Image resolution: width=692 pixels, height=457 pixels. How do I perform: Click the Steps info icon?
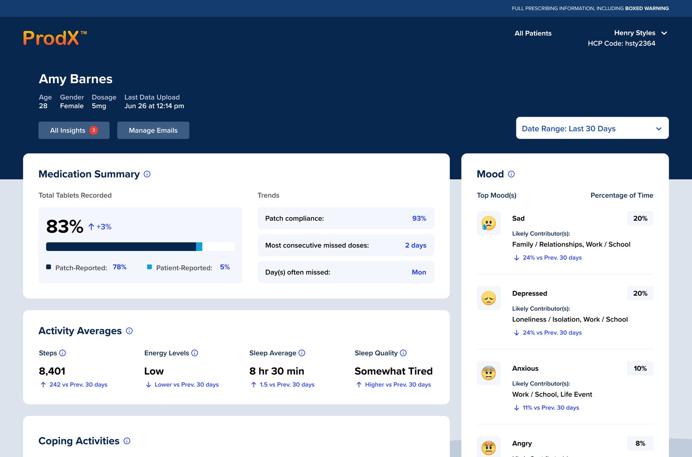pos(62,353)
